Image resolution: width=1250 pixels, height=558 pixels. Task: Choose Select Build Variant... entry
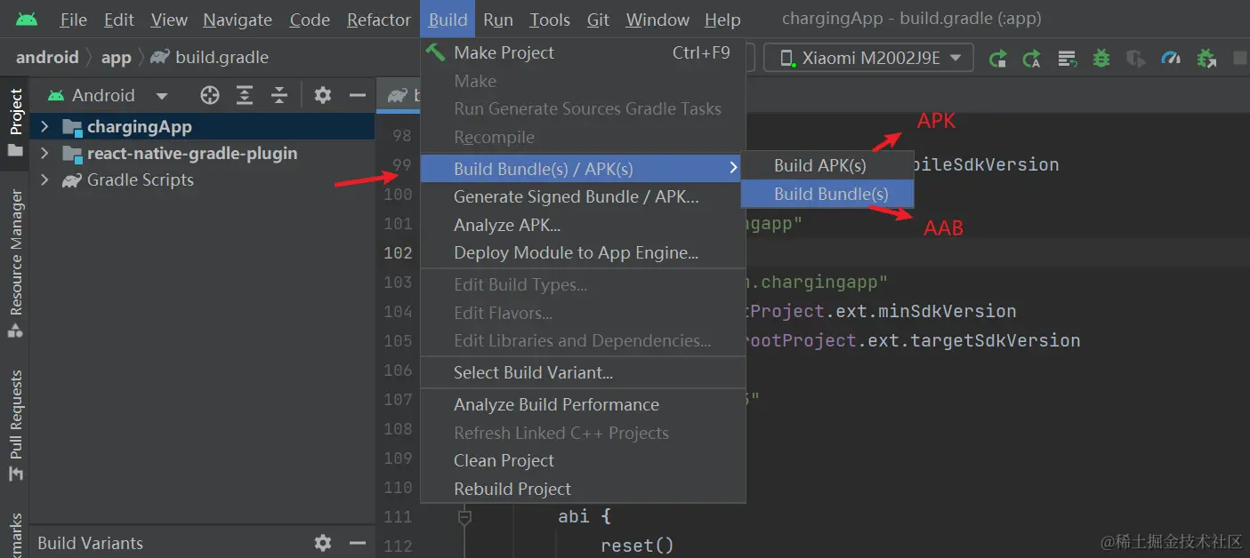[x=583, y=372]
